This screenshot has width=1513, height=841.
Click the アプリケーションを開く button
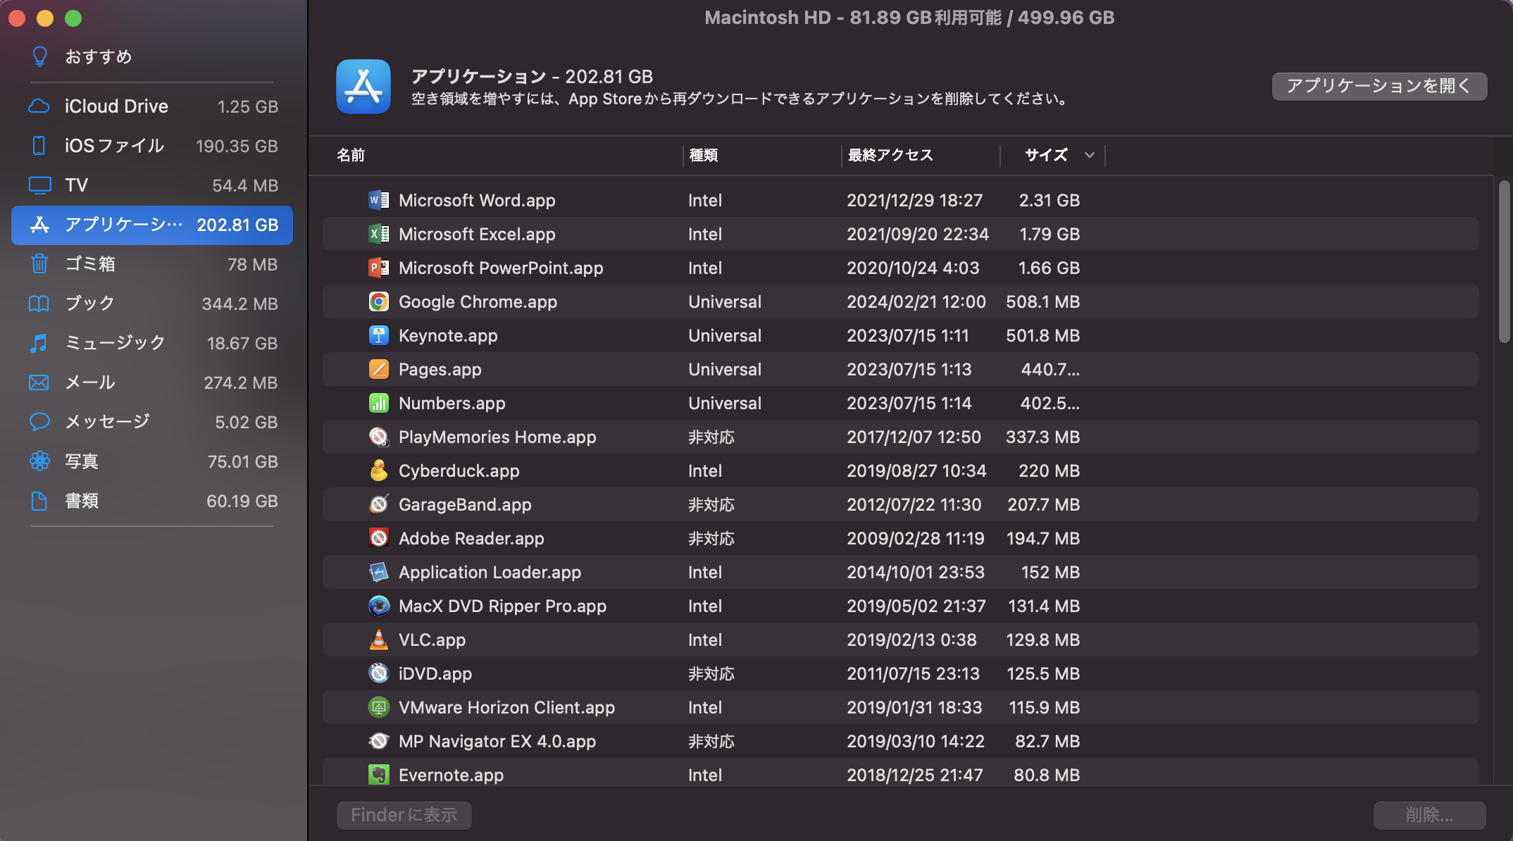point(1378,86)
